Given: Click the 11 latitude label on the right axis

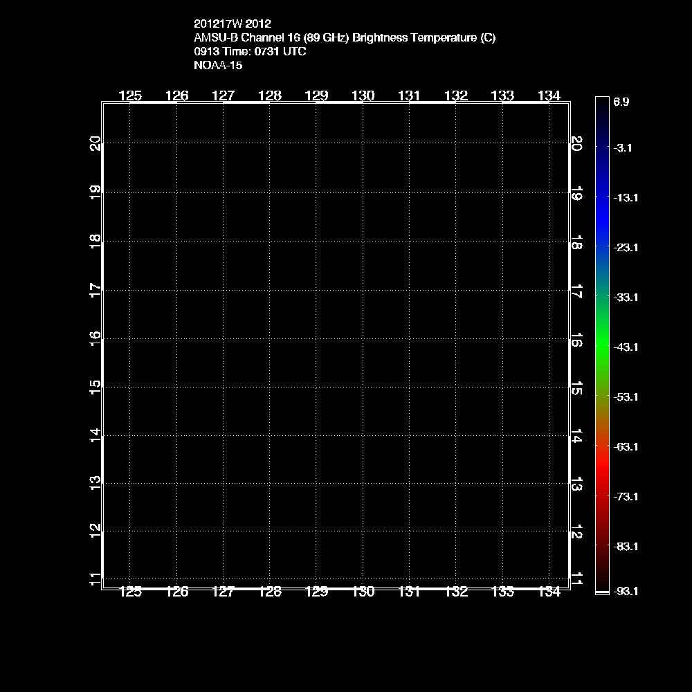Looking at the screenshot, I should pyautogui.click(x=576, y=579).
